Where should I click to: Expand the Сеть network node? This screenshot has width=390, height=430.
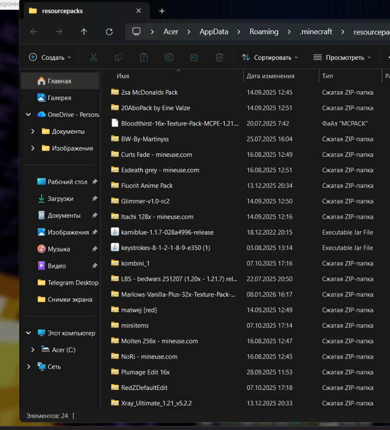point(28,366)
